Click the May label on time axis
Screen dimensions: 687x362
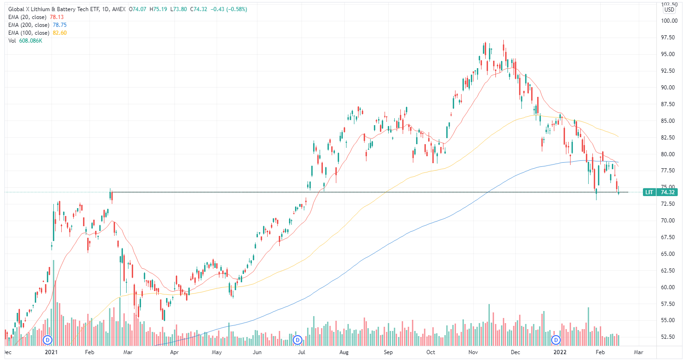point(217,353)
